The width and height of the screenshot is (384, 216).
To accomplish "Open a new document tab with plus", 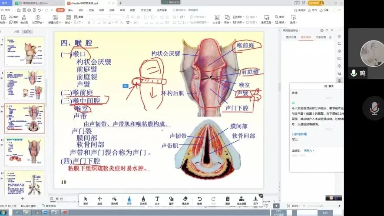I will [x=120, y=3].
